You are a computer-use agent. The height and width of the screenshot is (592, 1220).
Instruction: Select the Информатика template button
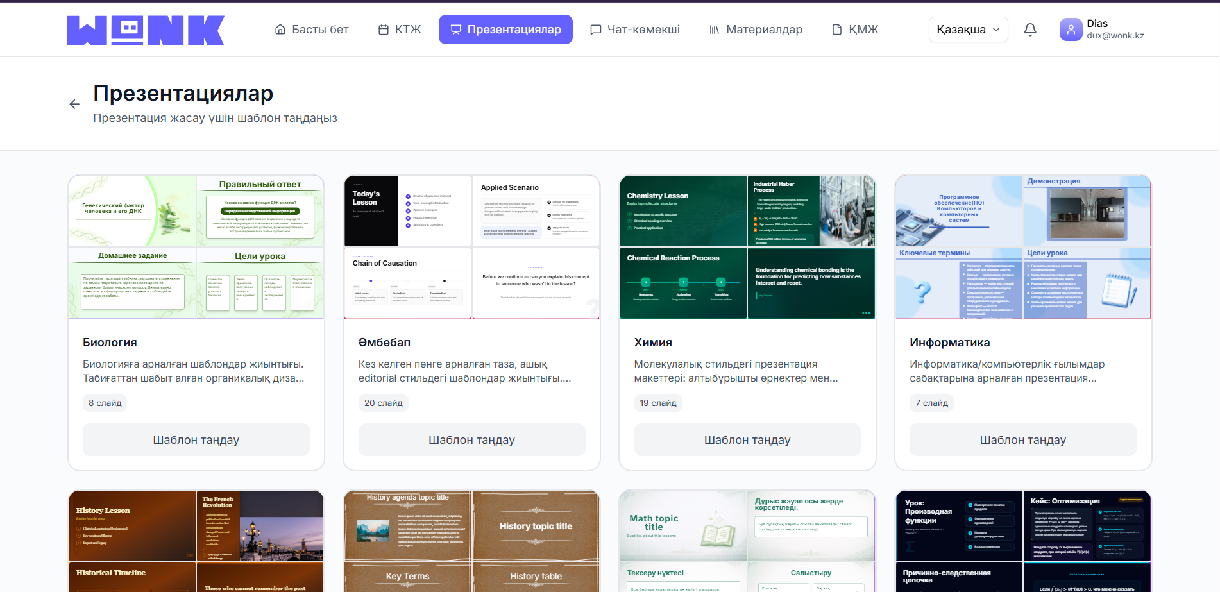(1022, 440)
